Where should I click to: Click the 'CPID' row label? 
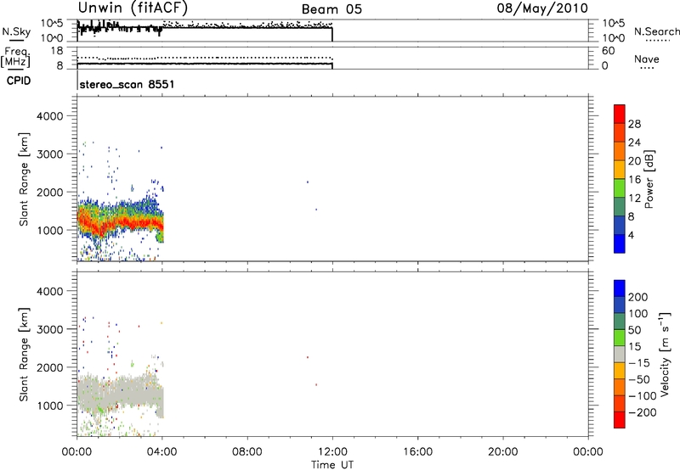(19, 81)
